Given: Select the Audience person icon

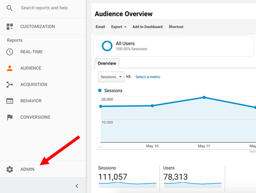Looking at the screenshot, I should click(10, 68).
